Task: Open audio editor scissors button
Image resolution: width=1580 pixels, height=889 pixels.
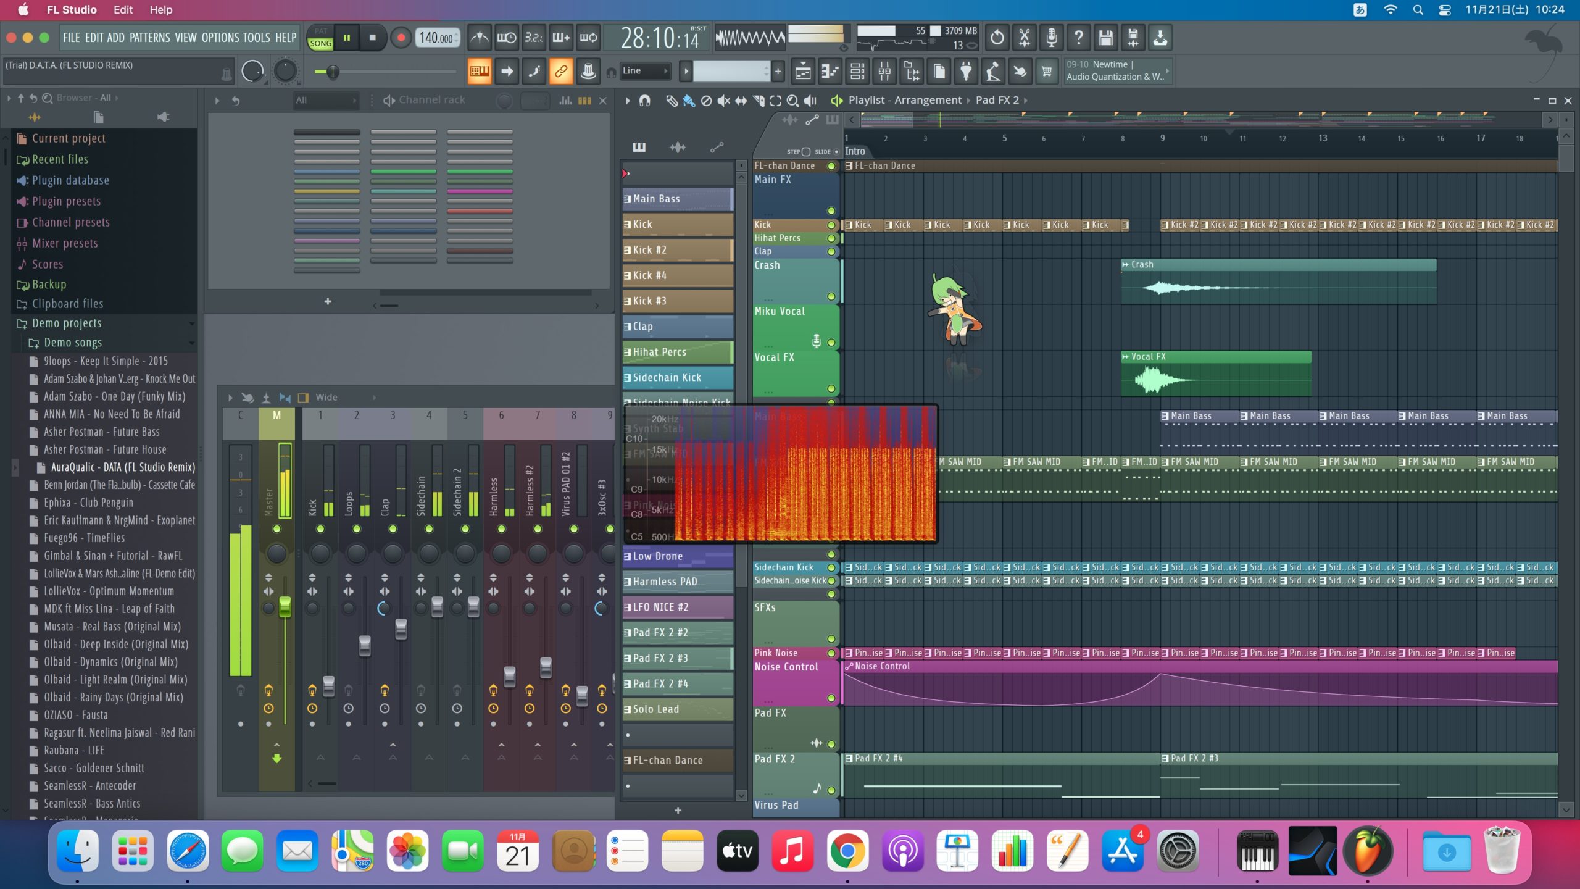Action: pos(1024,38)
